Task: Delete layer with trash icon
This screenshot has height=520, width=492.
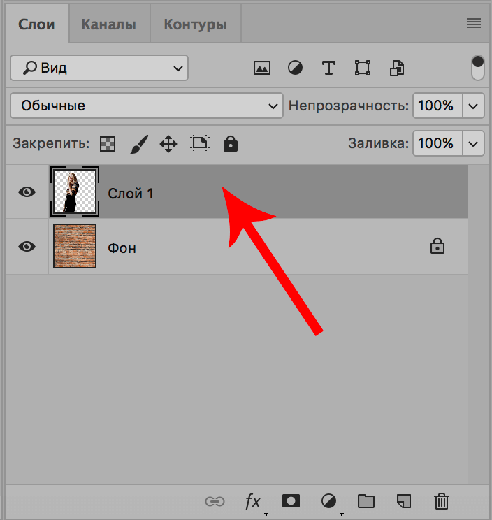Action: 441,500
